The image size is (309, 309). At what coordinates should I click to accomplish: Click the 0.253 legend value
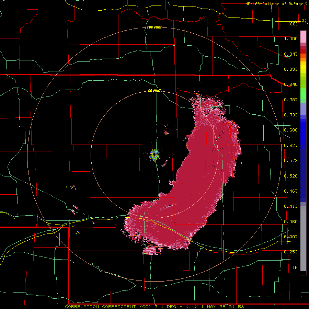pyautogui.click(x=291, y=252)
